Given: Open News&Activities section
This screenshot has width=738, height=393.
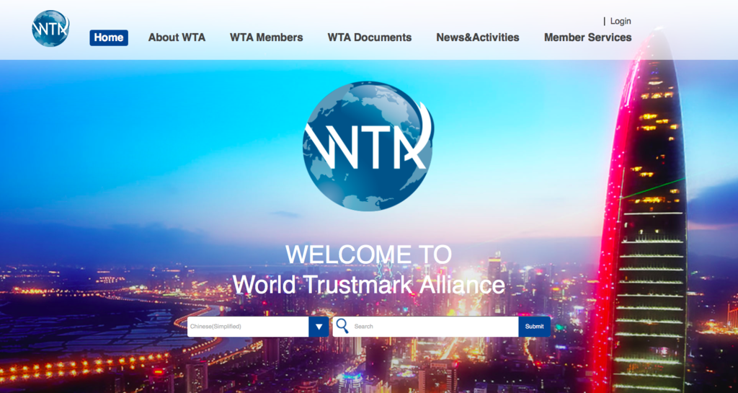Looking at the screenshot, I should 478,37.
